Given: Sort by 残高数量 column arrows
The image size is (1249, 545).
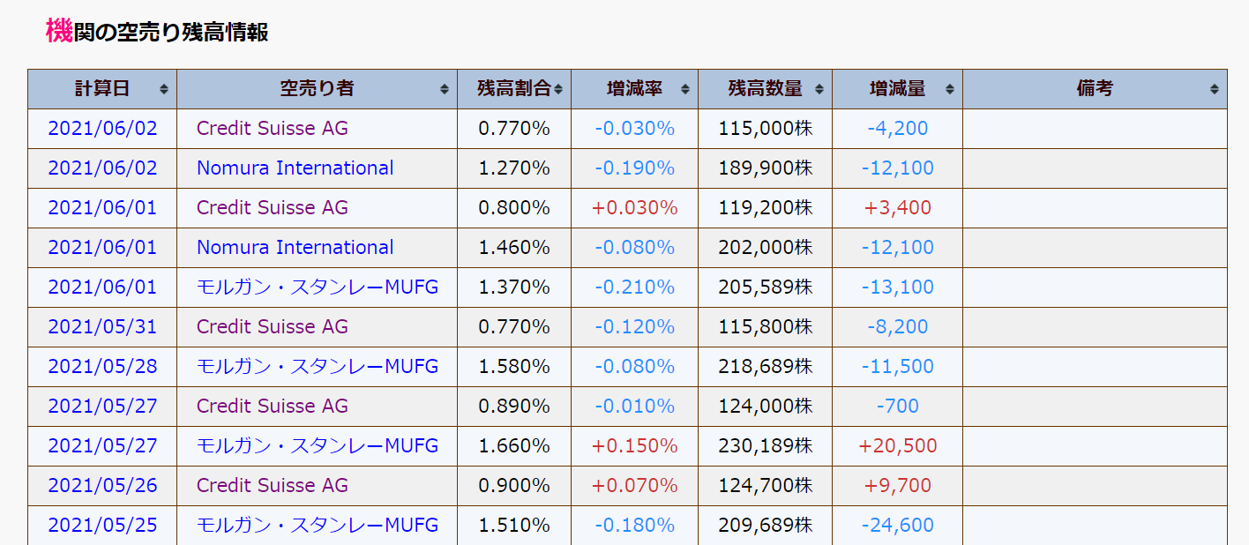Looking at the screenshot, I should tap(819, 89).
